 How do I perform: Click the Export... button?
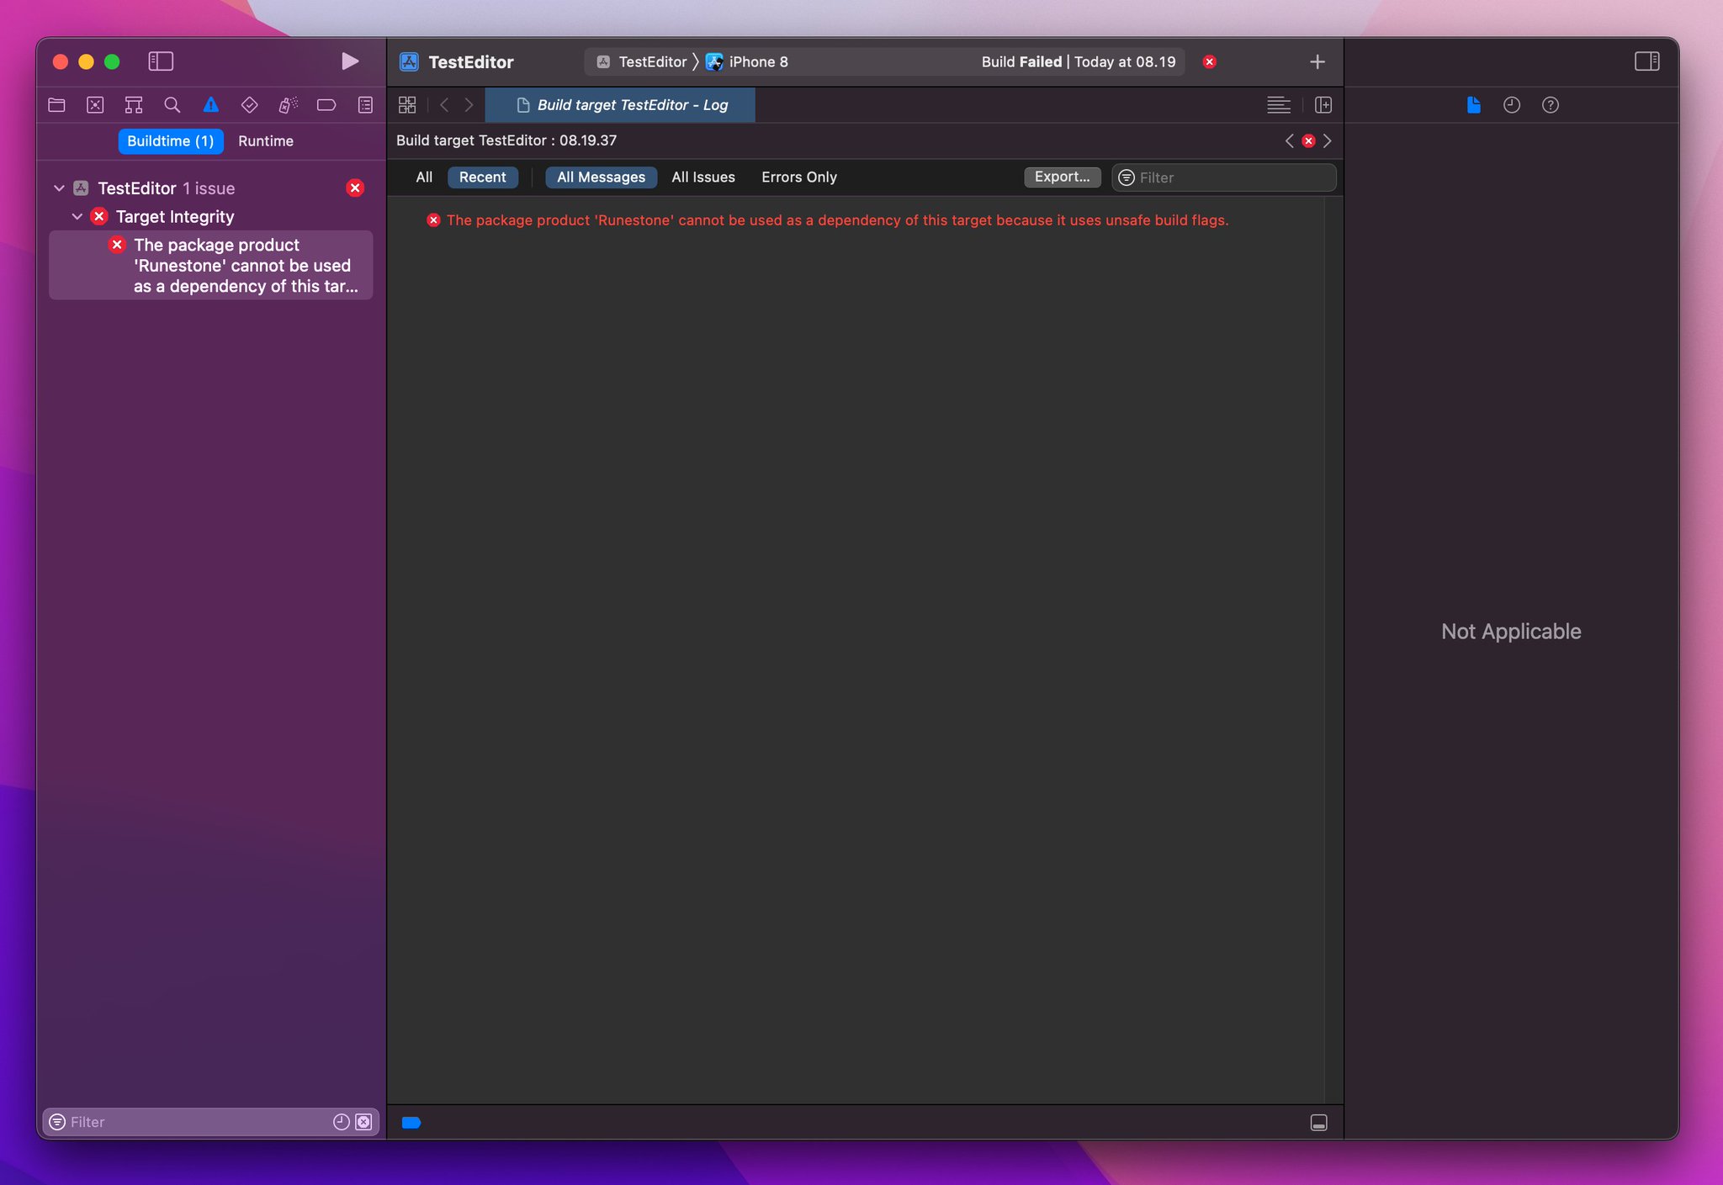[x=1062, y=177]
